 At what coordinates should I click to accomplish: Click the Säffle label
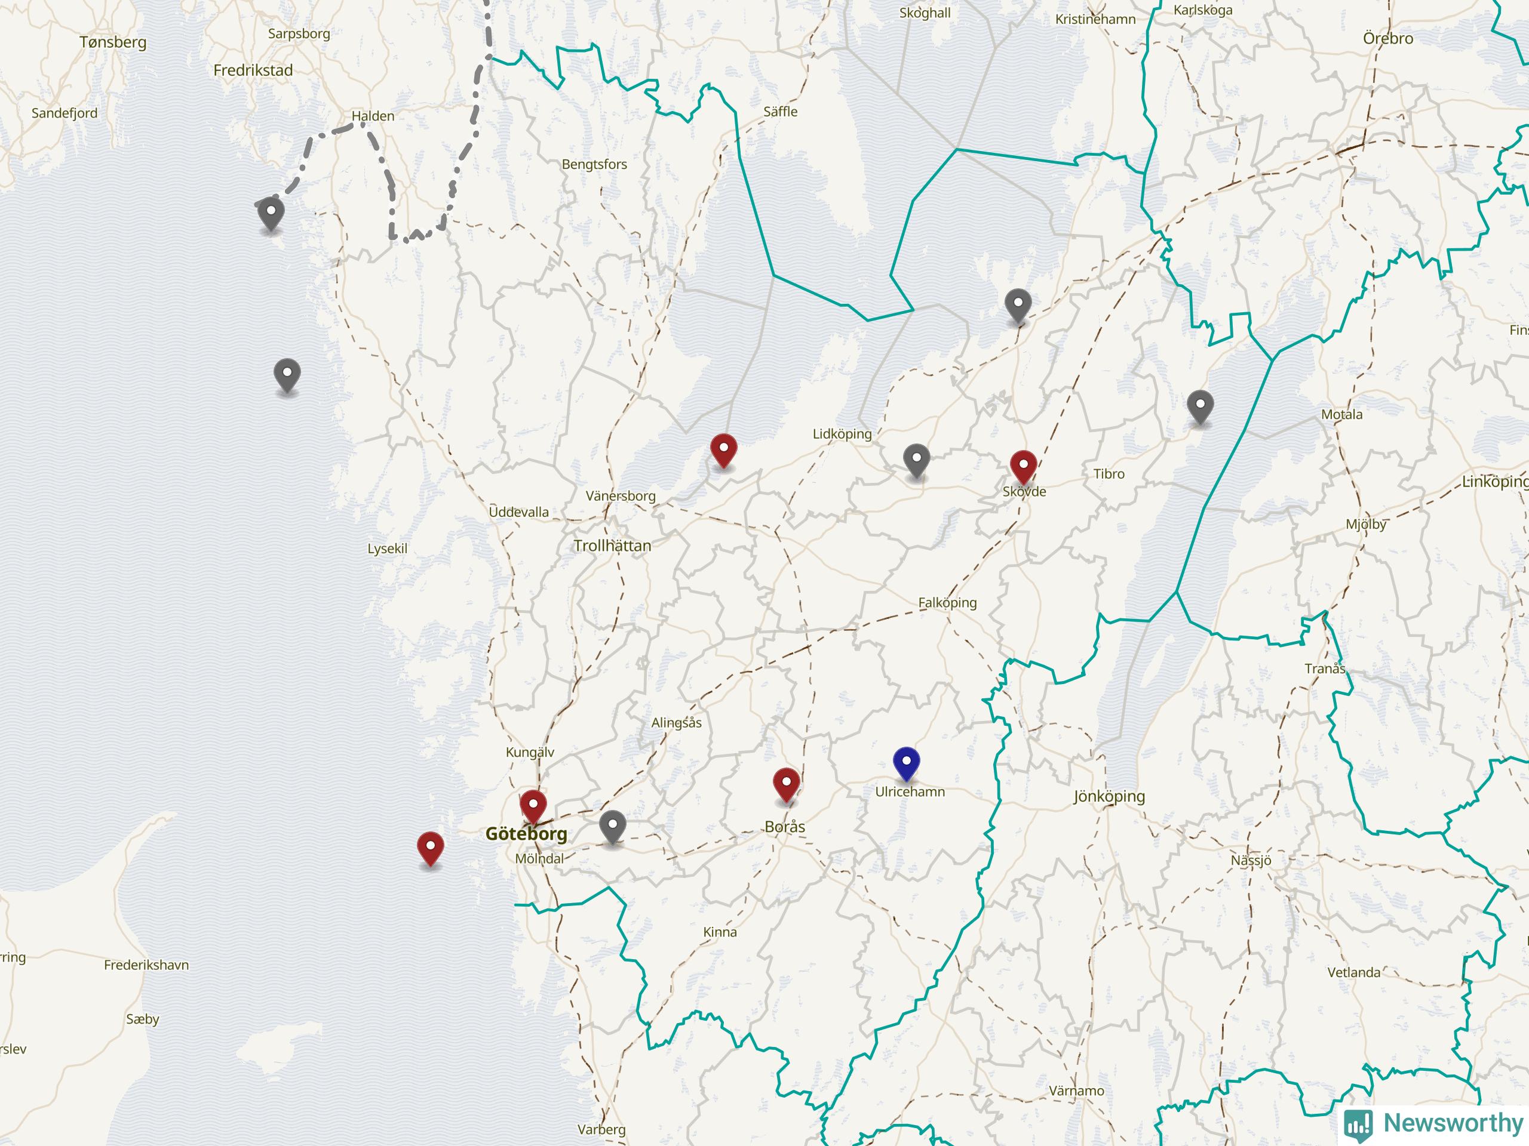(x=781, y=111)
